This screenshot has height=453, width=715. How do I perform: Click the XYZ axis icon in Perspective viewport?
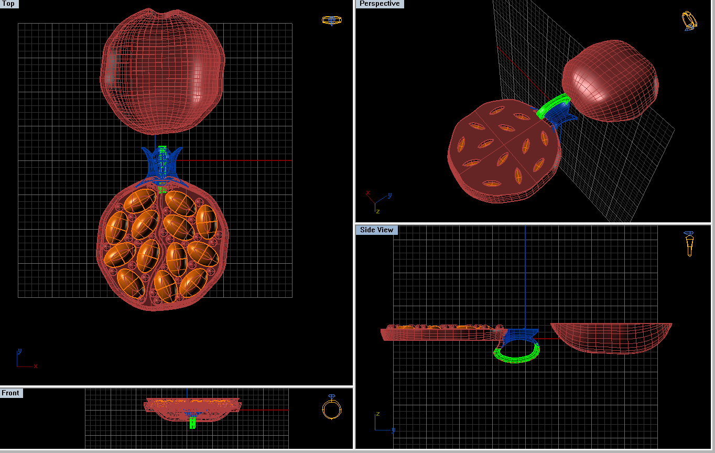[x=378, y=201]
